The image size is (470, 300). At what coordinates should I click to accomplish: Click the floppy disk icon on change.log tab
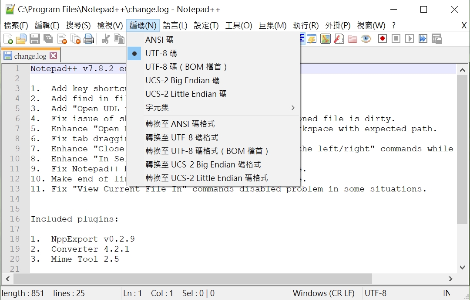8,56
